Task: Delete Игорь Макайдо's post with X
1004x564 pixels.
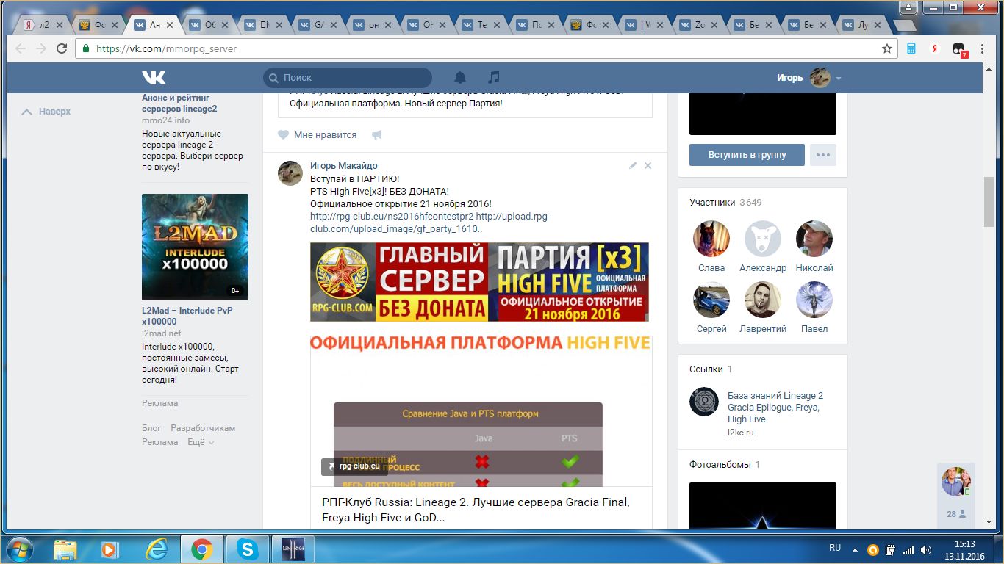Action: (648, 166)
